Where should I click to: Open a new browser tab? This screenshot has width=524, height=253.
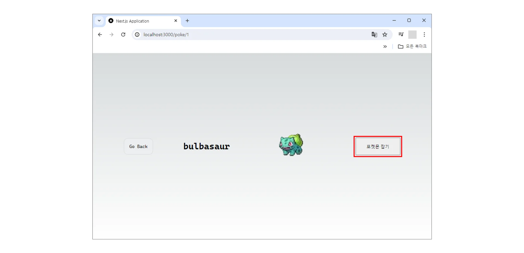coord(187,21)
